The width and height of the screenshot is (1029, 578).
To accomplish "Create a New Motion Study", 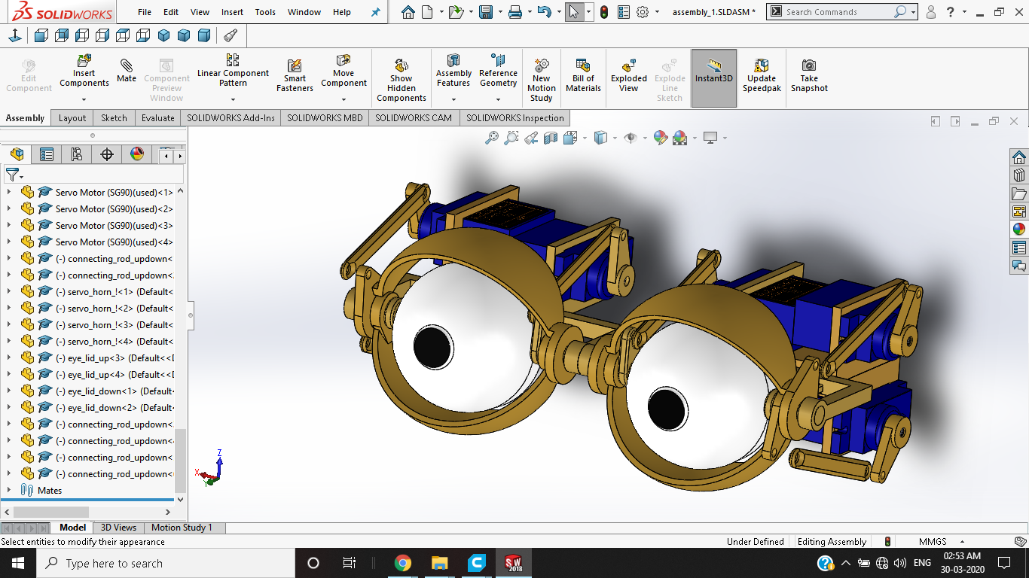I will tap(540, 75).
